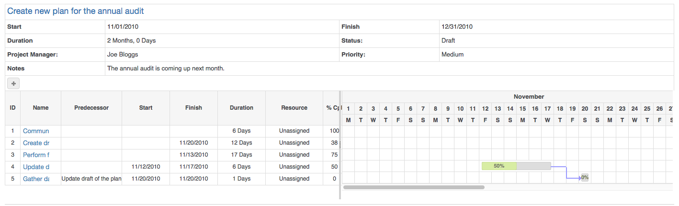The height and width of the screenshot is (206, 679).
Task: Sort by the Start column header
Action: pyautogui.click(x=146, y=108)
